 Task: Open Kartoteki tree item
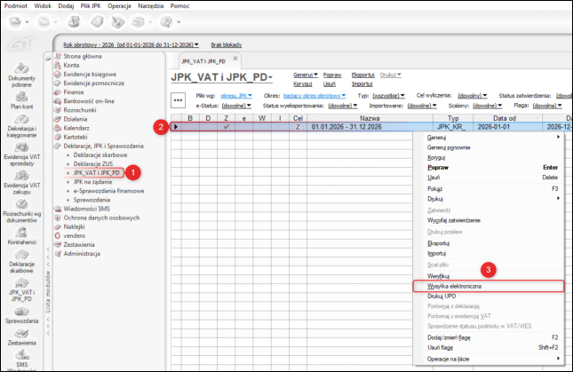pyautogui.click(x=75, y=137)
